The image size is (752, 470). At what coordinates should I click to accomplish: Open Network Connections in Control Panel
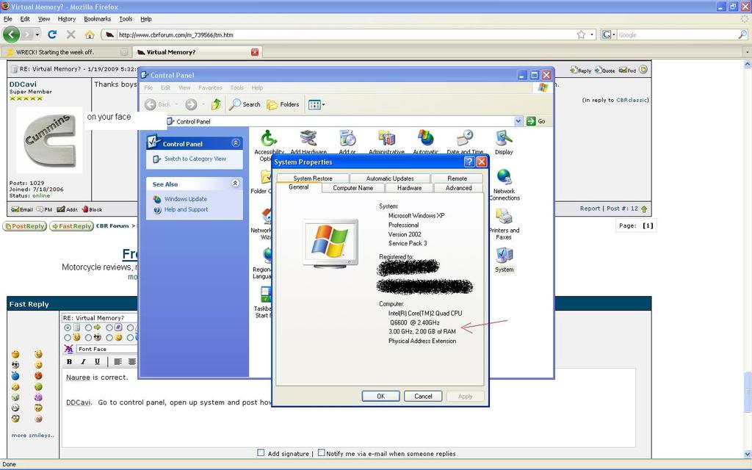(504, 184)
